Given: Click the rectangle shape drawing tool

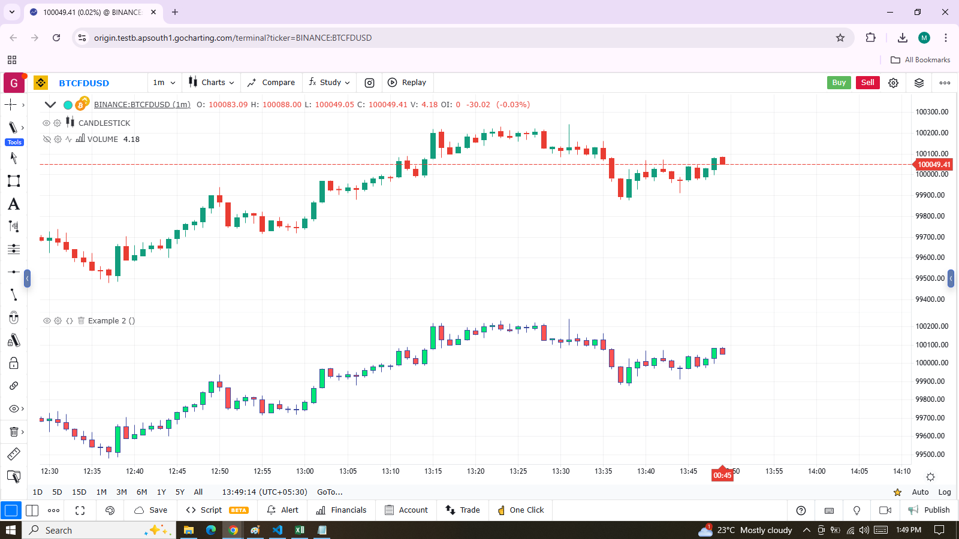Looking at the screenshot, I should click(13, 181).
